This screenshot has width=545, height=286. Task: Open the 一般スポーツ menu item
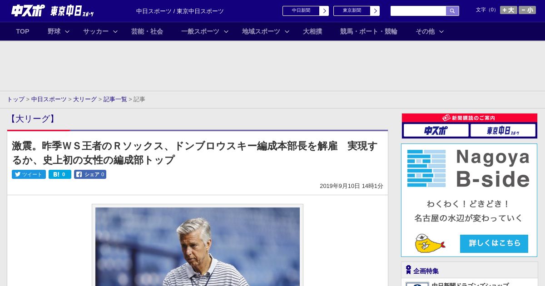point(200,31)
